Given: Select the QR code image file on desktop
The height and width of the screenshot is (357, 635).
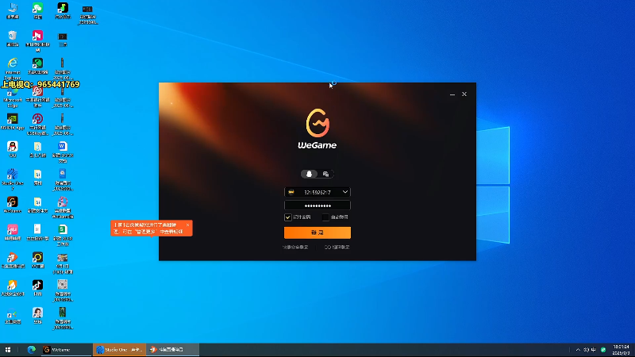Looking at the screenshot, I should tap(63, 290).
